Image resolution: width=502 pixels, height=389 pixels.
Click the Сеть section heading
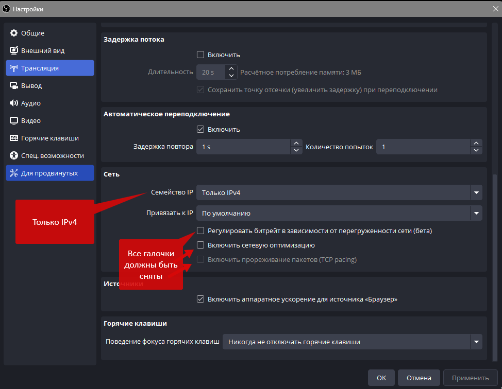[111, 174]
